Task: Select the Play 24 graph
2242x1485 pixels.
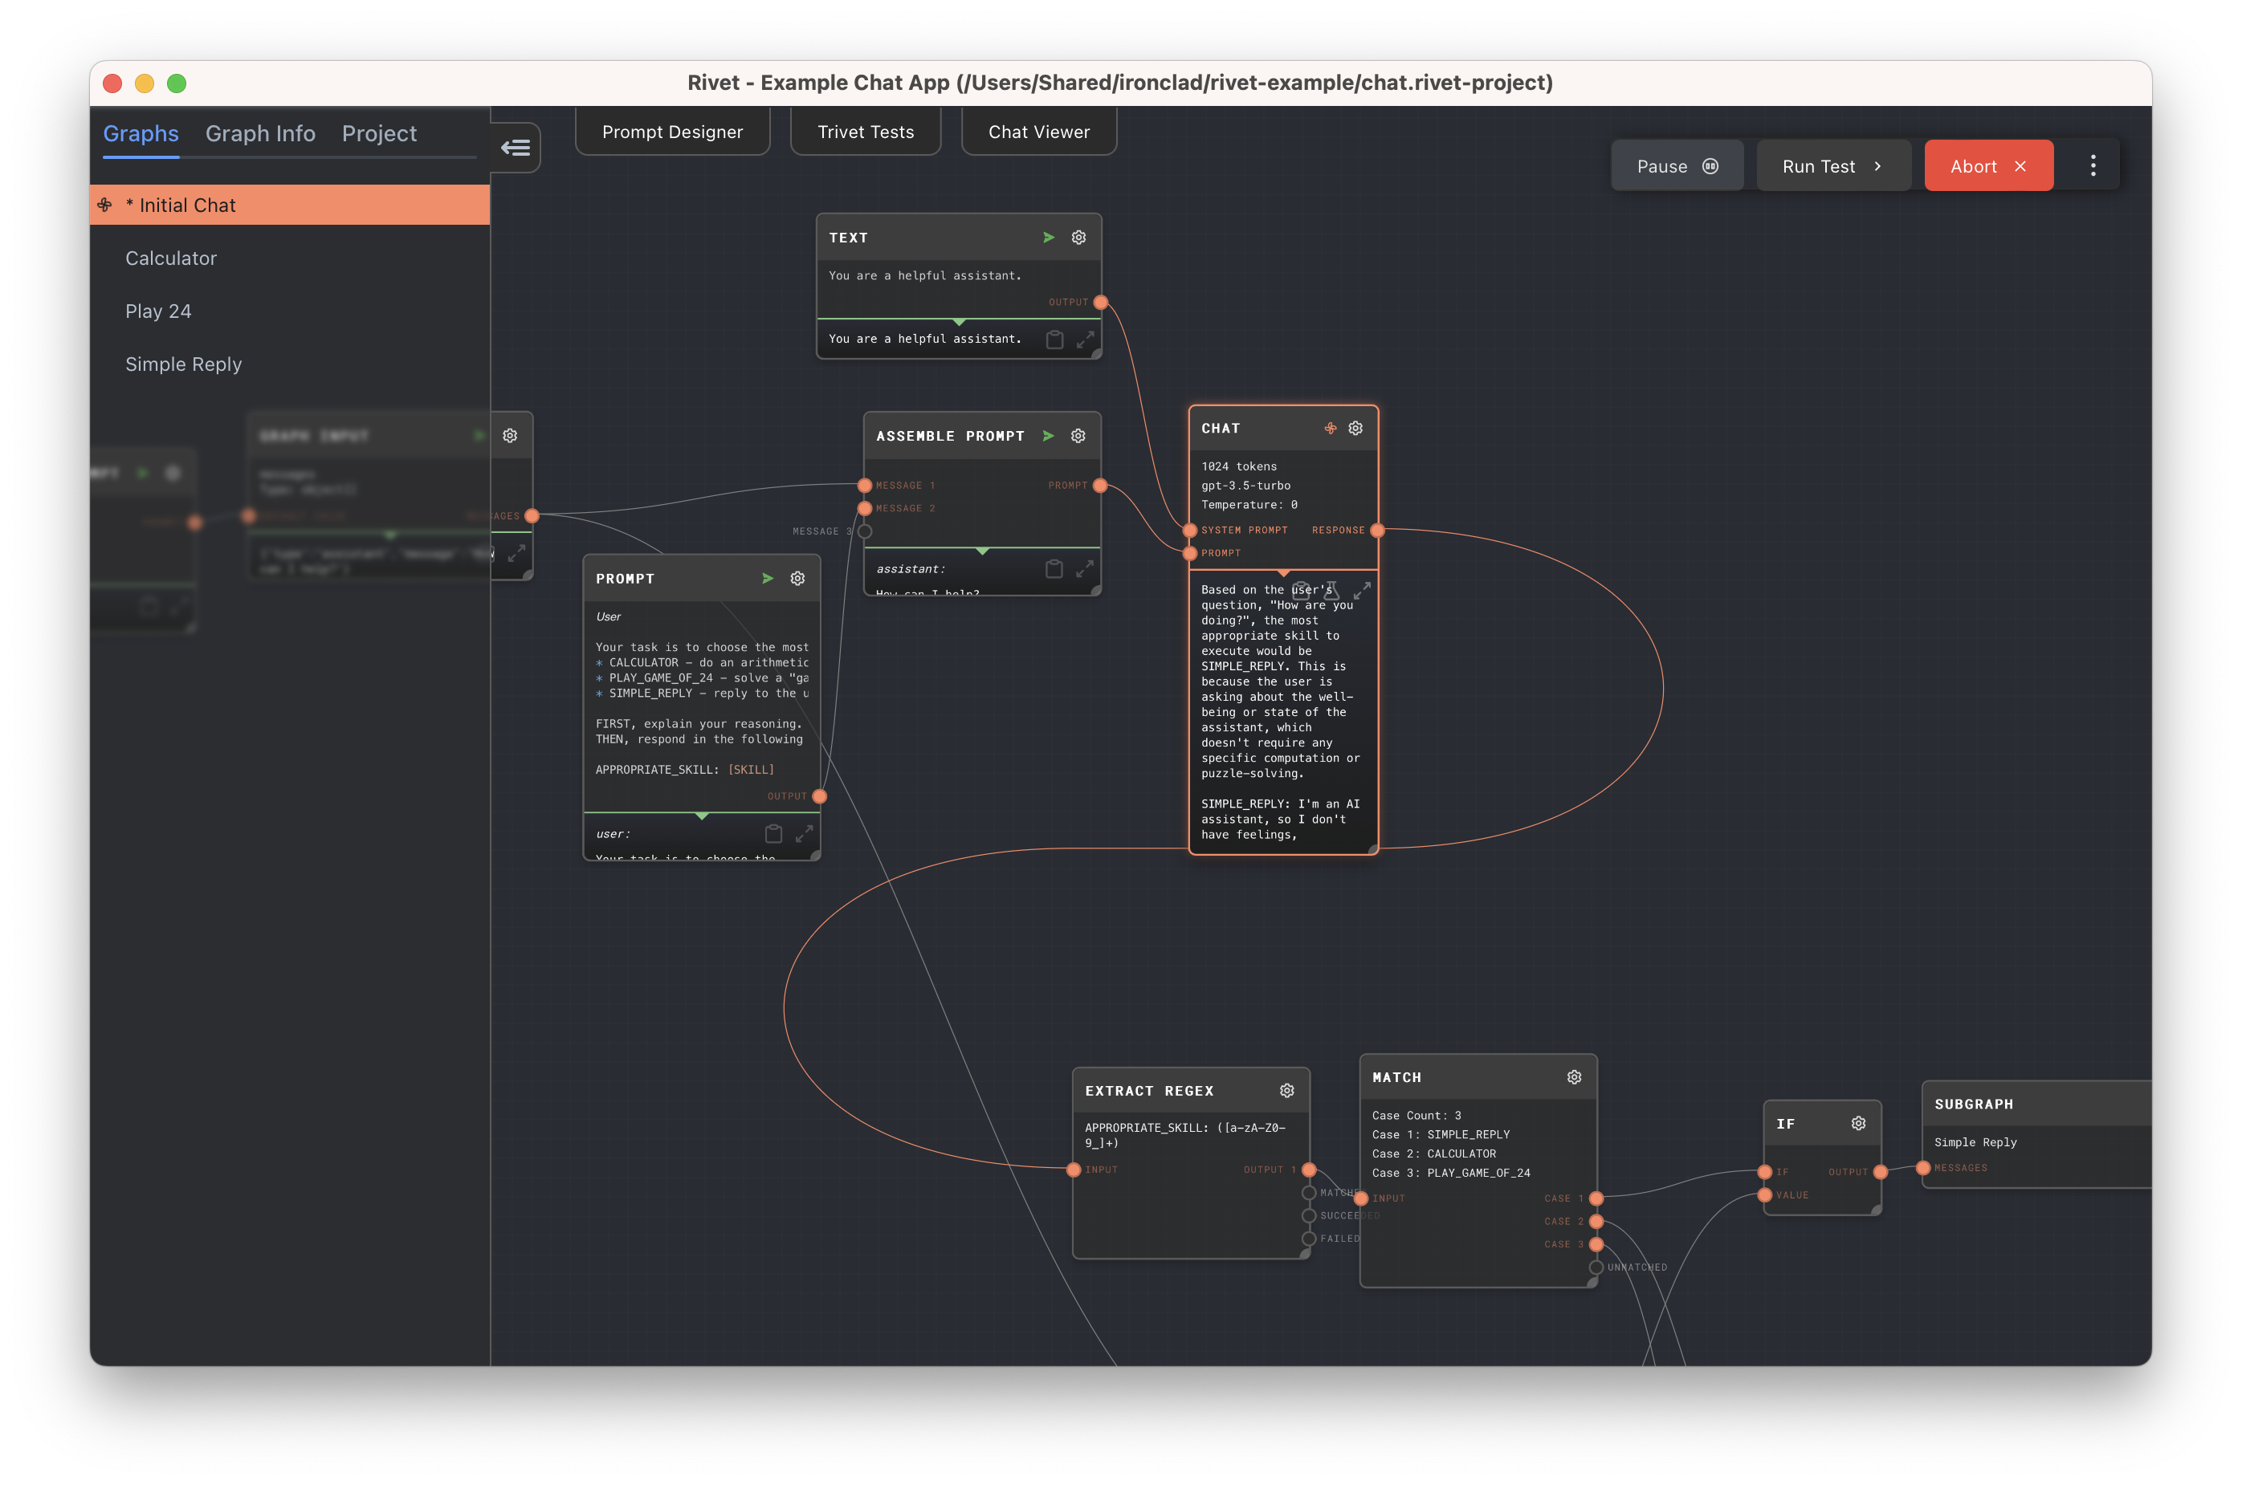Action: (290, 311)
